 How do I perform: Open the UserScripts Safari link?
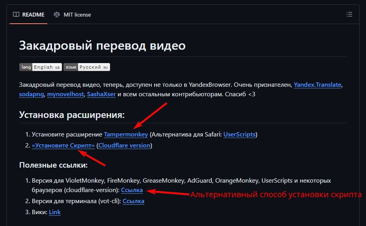(x=239, y=134)
